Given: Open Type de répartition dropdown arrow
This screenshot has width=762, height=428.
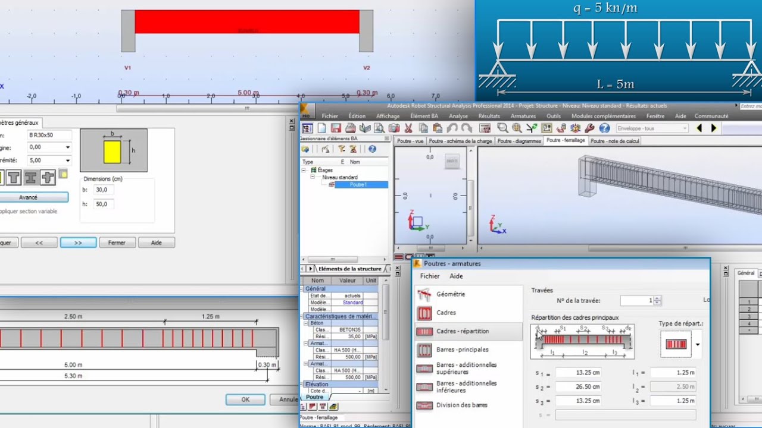Looking at the screenshot, I should [697, 345].
